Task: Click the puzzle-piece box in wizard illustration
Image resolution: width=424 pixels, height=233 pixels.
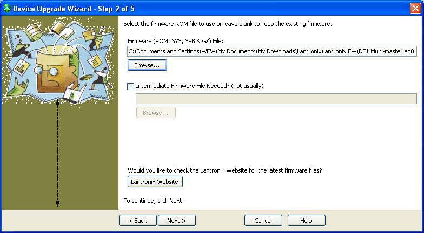Action: tap(56, 72)
